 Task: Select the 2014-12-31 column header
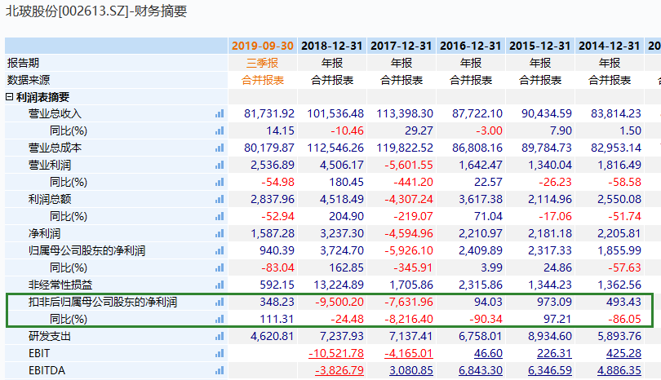(610, 46)
